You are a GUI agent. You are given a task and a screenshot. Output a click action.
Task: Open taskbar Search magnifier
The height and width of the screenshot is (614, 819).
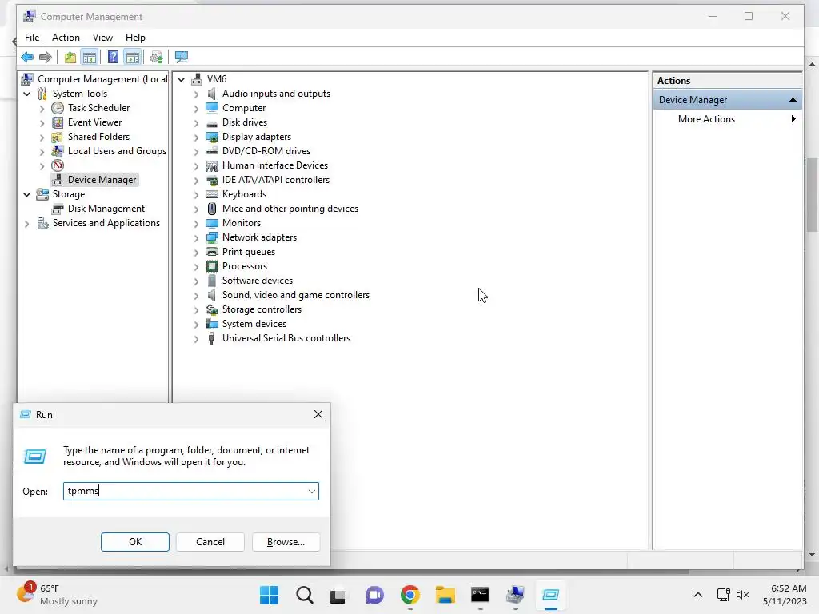[x=304, y=595]
